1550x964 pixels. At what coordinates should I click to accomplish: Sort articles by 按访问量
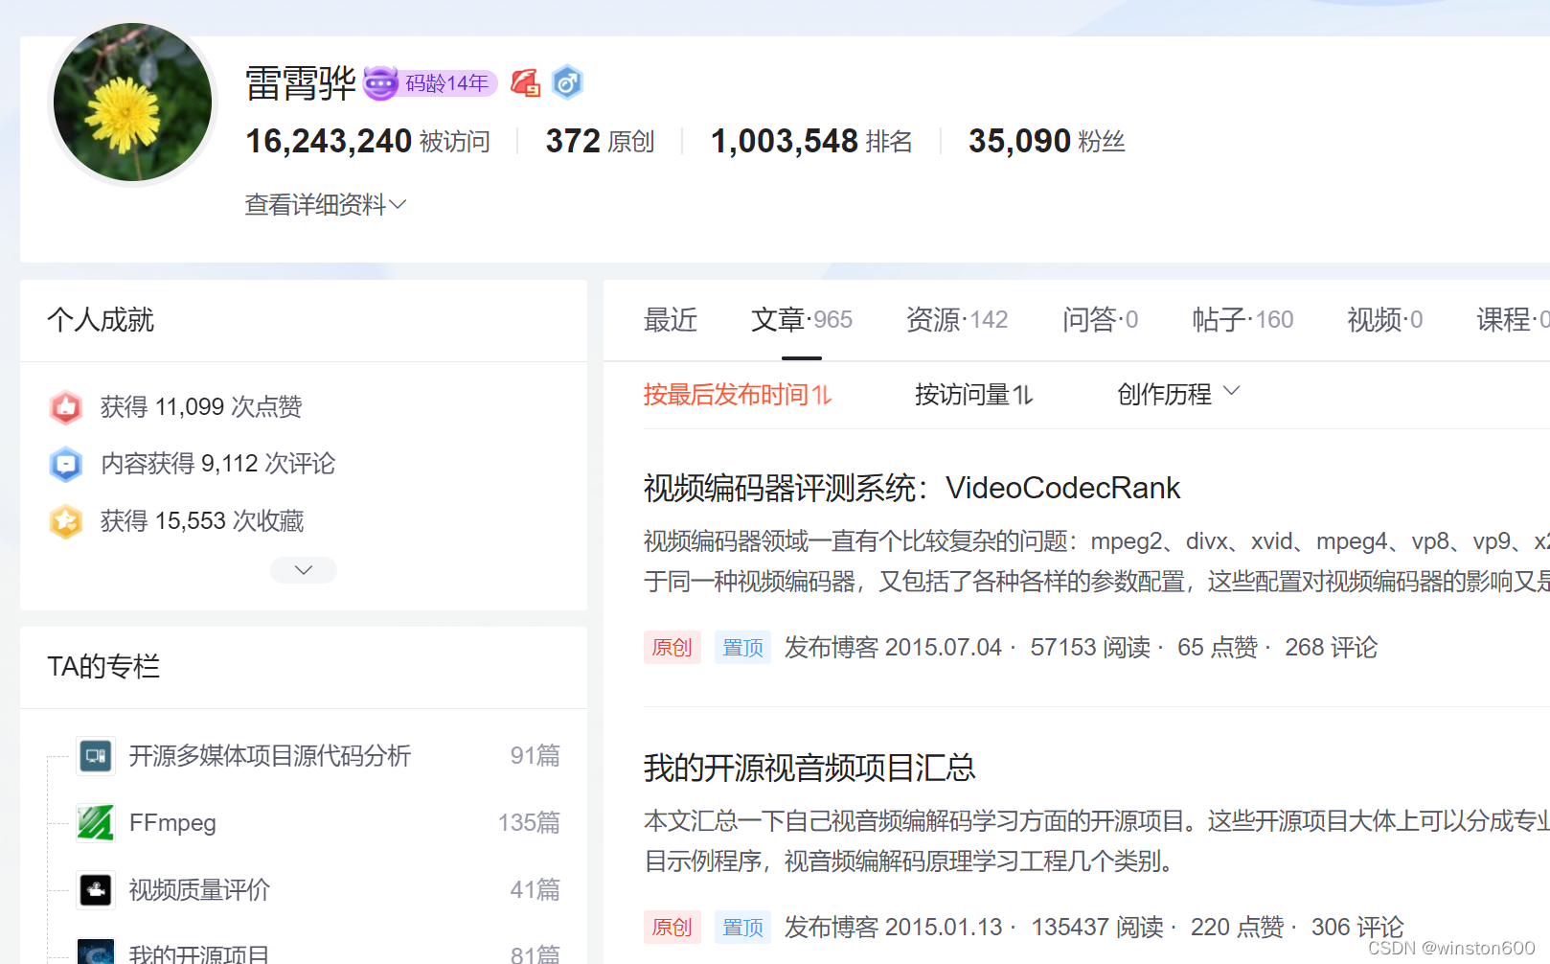[973, 394]
